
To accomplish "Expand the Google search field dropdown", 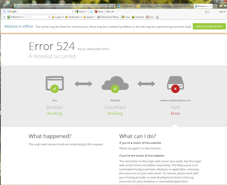I will [73, 11].
